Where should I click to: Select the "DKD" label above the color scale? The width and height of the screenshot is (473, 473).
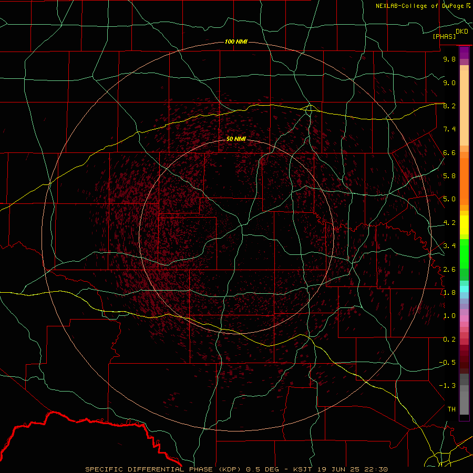pos(462,32)
